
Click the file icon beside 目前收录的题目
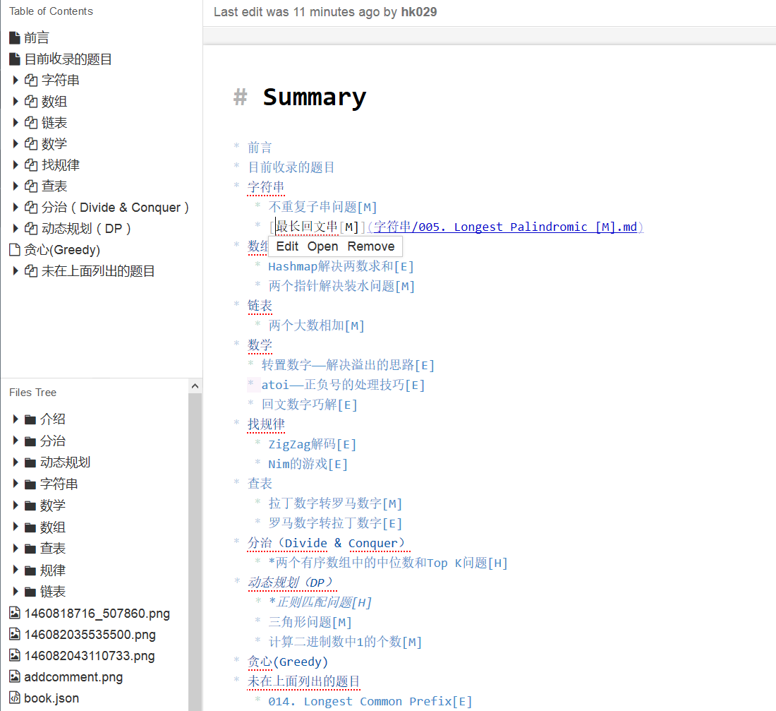15,59
